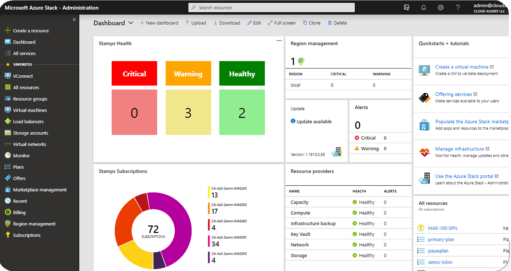
Task: Open the settings gear icon
Action: [x=441, y=7]
